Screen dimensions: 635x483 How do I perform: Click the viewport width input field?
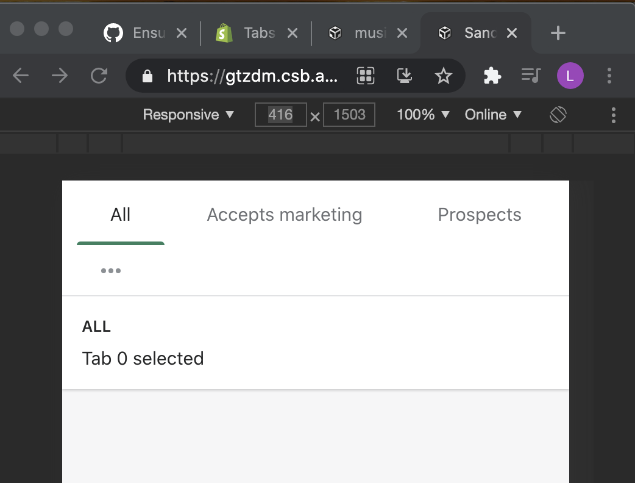(x=280, y=115)
